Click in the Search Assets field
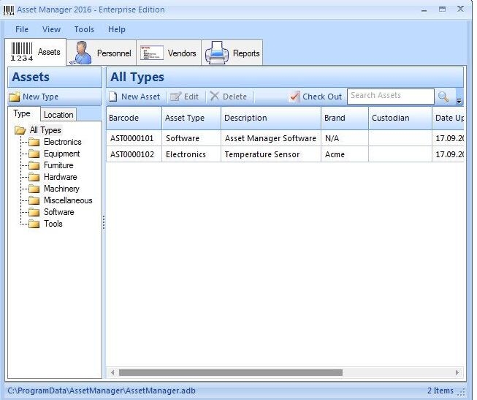This screenshot has width=477, height=400. click(390, 96)
